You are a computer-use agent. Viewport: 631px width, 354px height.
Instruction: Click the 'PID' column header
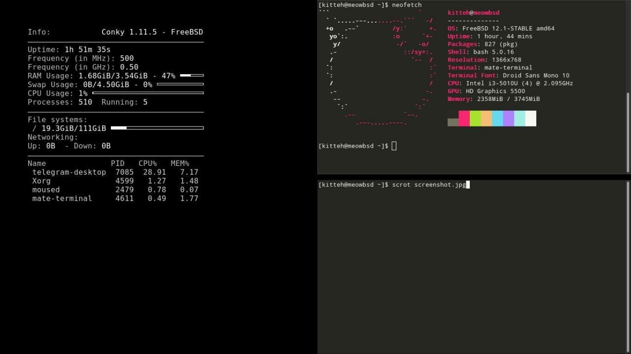click(117, 163)
